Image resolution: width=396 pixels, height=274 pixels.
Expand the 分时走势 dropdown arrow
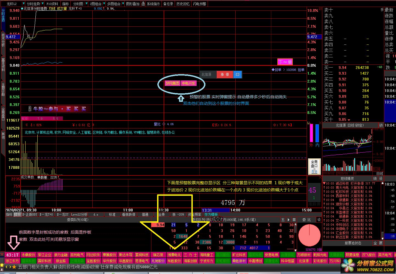[43, 4]
